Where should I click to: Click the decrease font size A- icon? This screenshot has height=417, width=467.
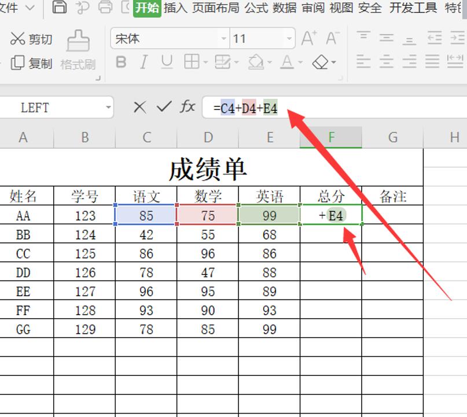(332, 39)
